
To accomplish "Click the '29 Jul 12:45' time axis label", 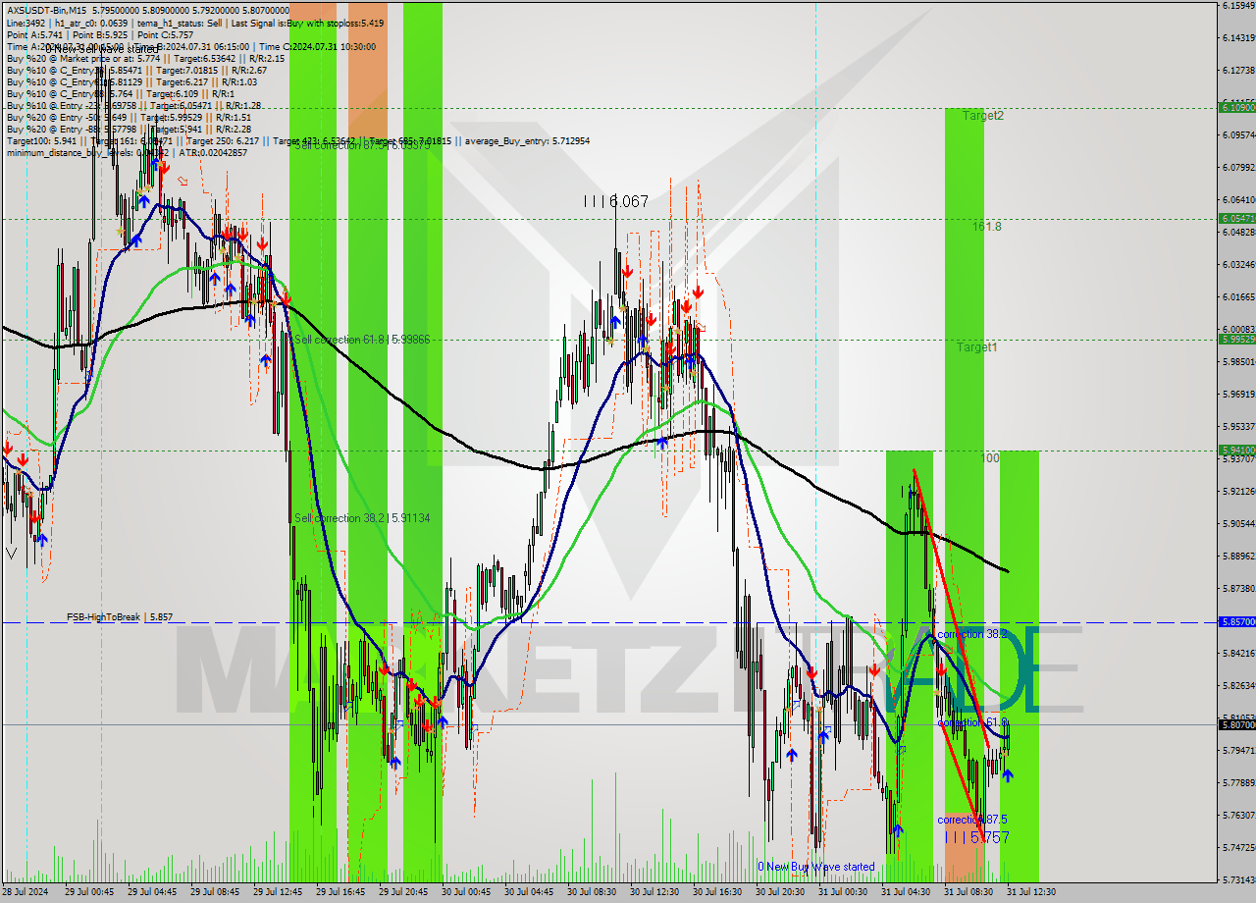I will [x=277, y=892].
